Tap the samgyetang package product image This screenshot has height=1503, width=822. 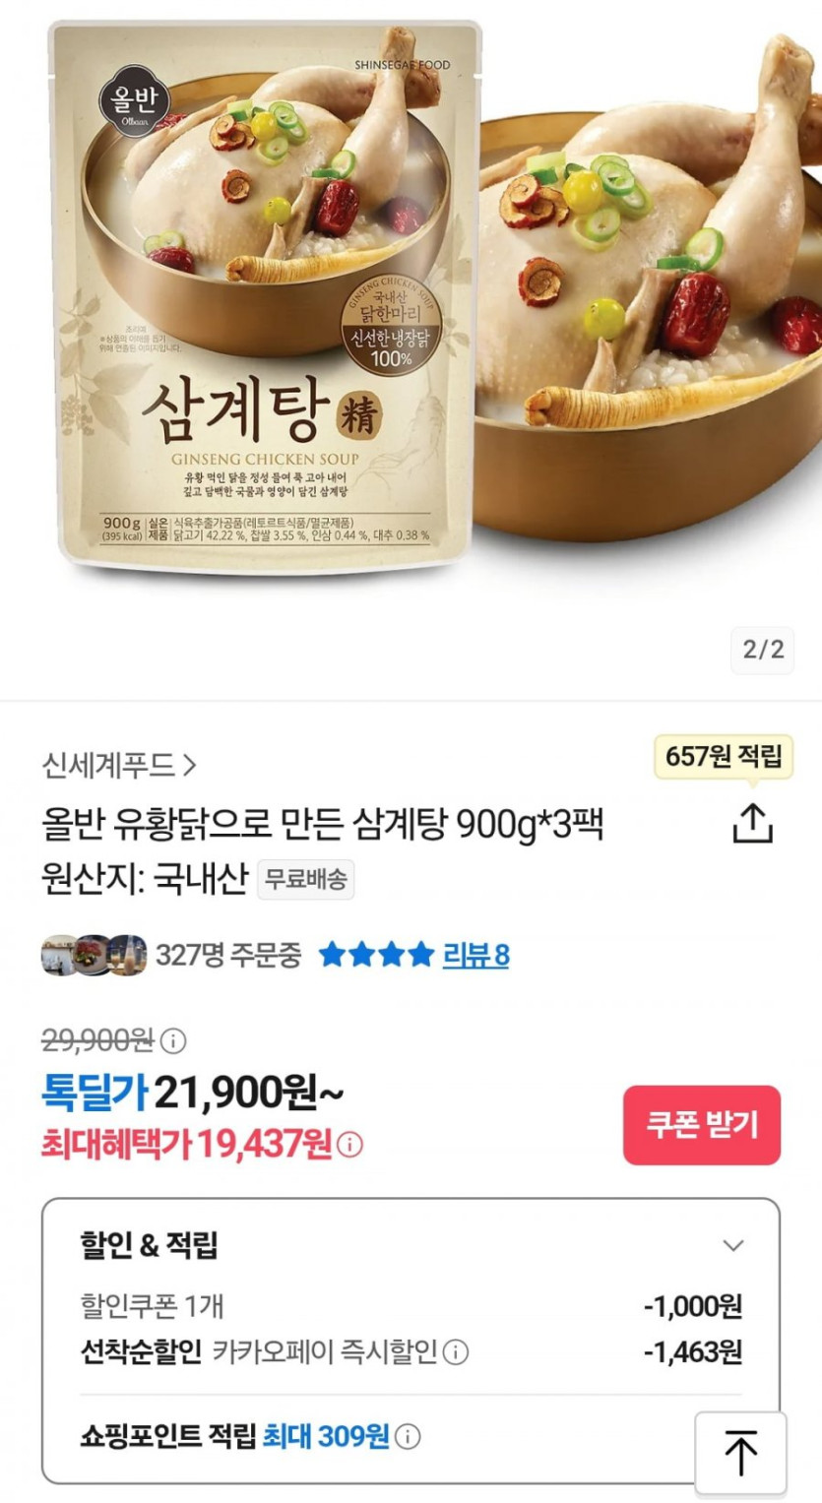click(x=266, y=295)
